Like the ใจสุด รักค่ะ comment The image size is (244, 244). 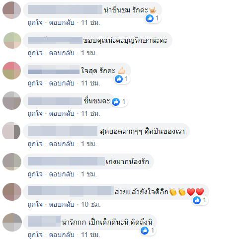pos(35,83)
